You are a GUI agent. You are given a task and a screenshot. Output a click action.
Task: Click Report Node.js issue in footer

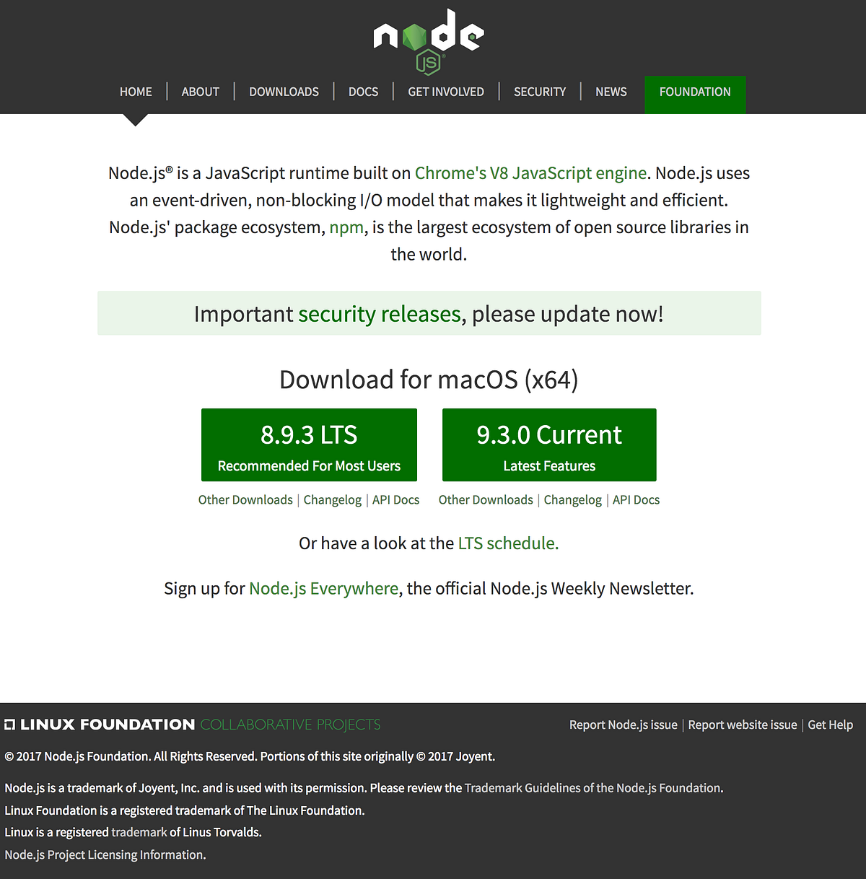click(623, 725)
